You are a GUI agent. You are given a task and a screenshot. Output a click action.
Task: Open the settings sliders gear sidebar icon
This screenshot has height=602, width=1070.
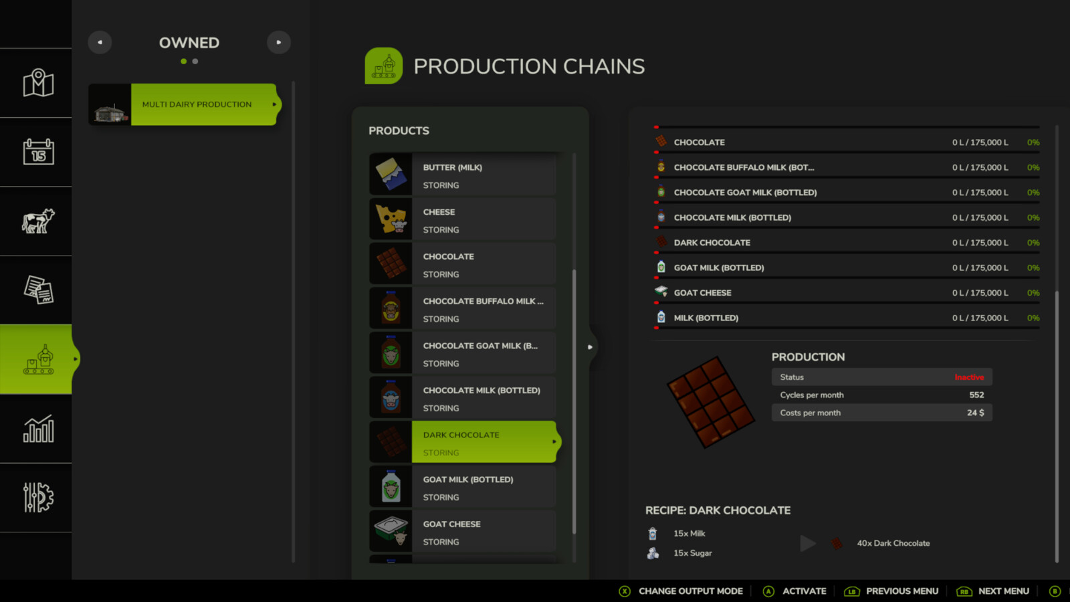pos(38,498)
